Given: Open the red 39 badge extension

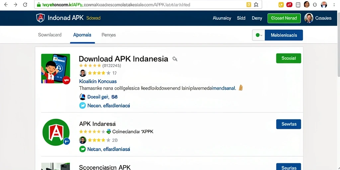Looking at the screenshot, I should pyautogui.click(x=290, y=5).
